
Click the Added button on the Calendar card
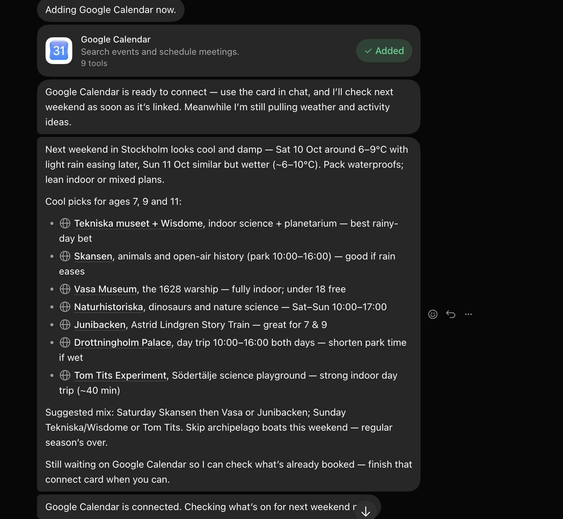(384, 51)
